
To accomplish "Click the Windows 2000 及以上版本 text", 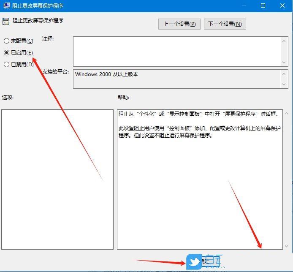I will click(106, 74).
